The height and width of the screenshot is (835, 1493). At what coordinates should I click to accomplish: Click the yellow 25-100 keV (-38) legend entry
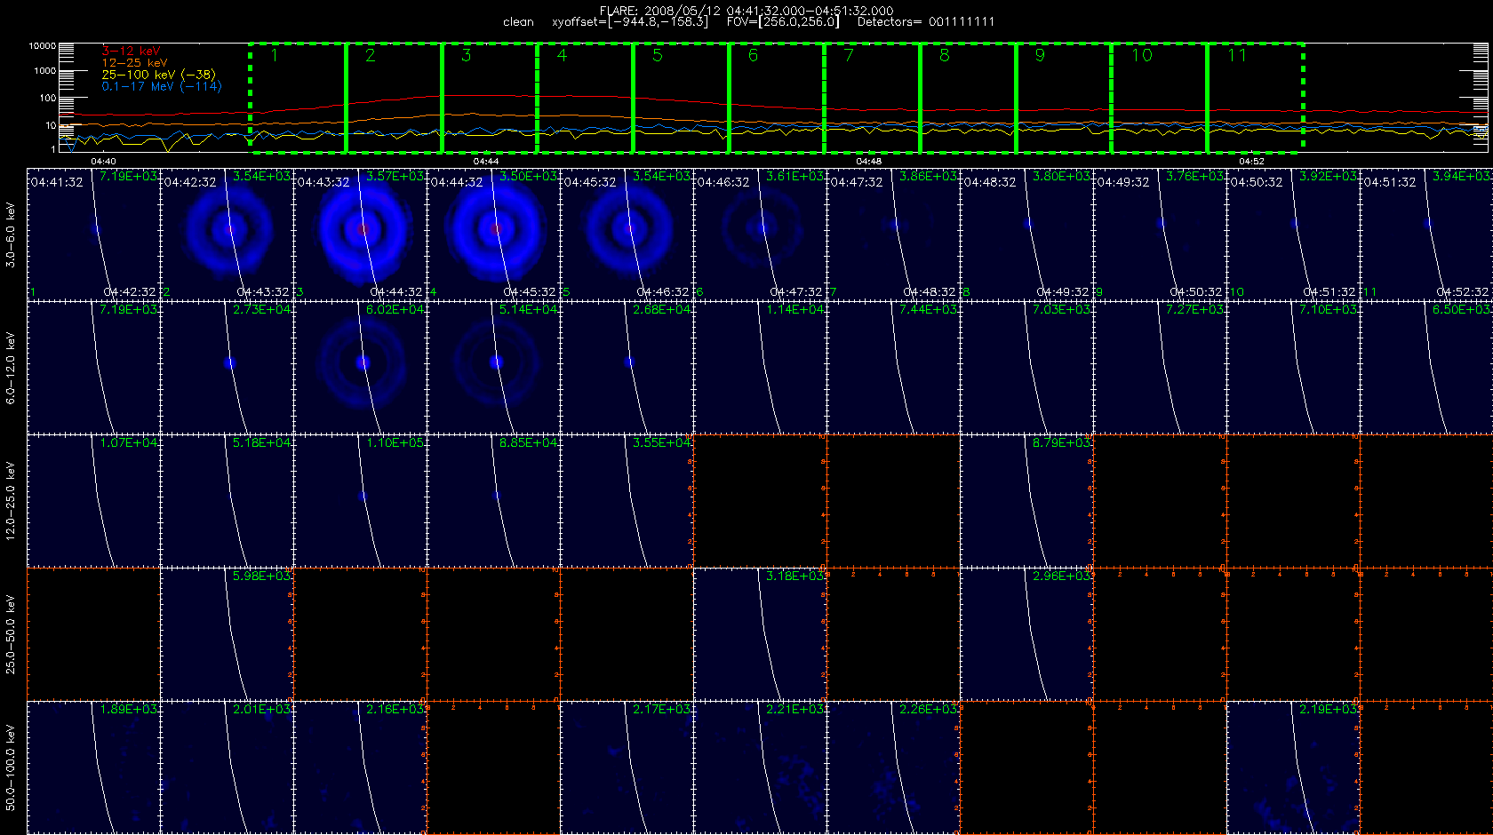pyautogui.click(x=158, y=75)
